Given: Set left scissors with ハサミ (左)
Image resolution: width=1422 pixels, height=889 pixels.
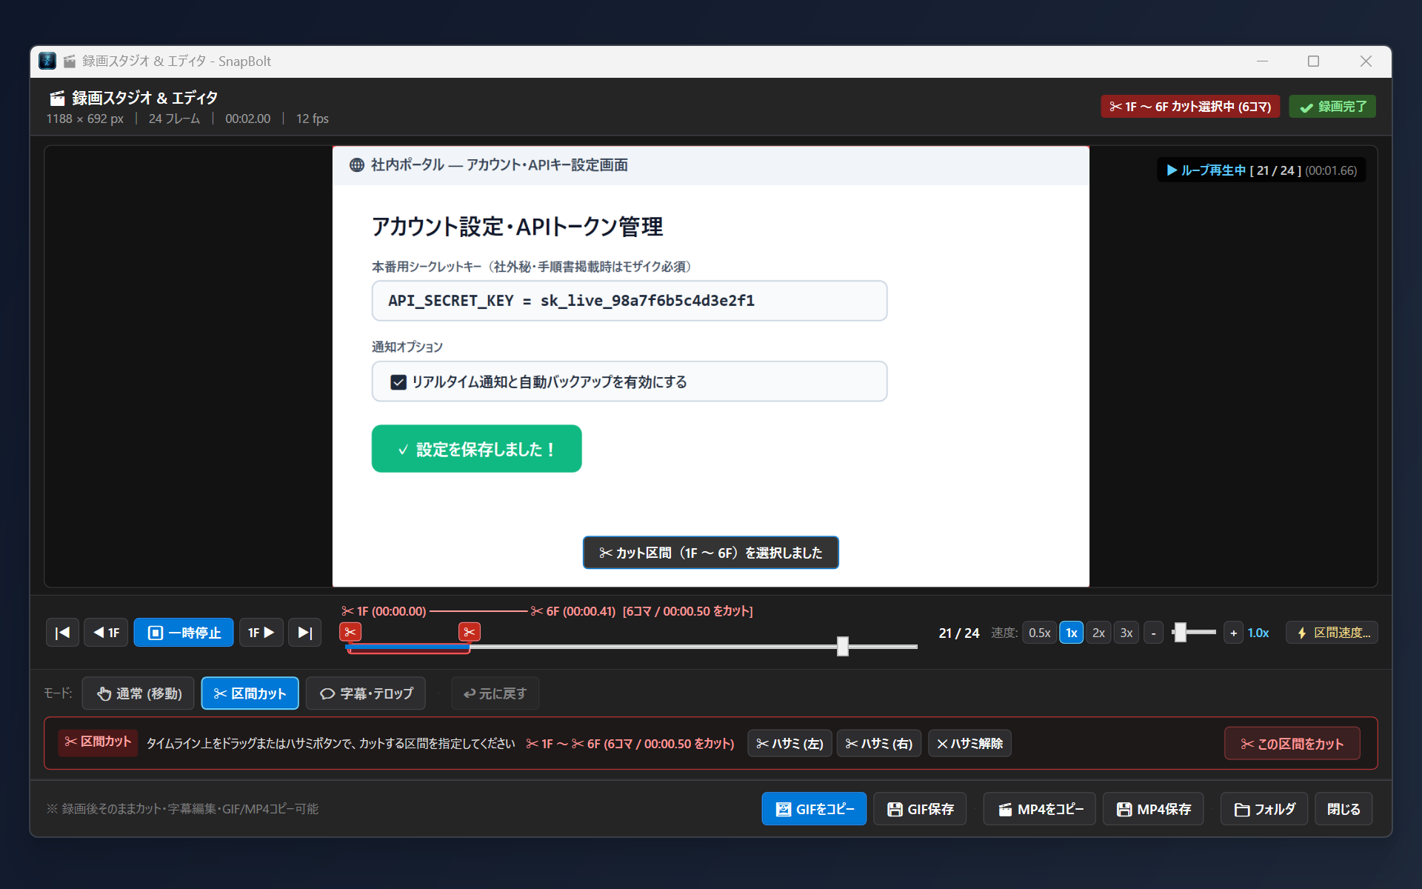Looking at the screenshot, I should [x=790, y=743].
